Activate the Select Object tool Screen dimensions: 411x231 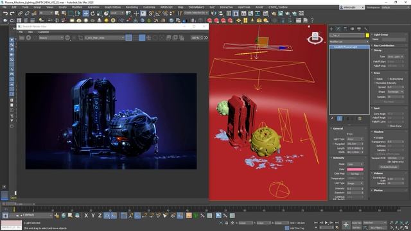pyautogui.click(x=57, y=13)
